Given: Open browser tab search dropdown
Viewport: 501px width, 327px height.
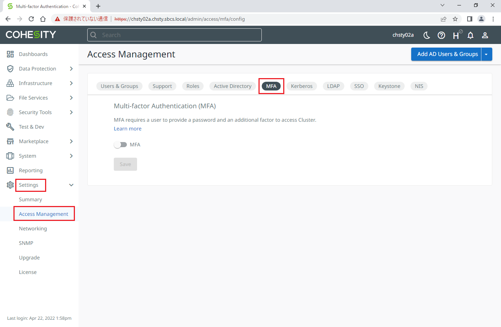Looking at the screenshot, I should pyautogui.click(x=442, y=5).
